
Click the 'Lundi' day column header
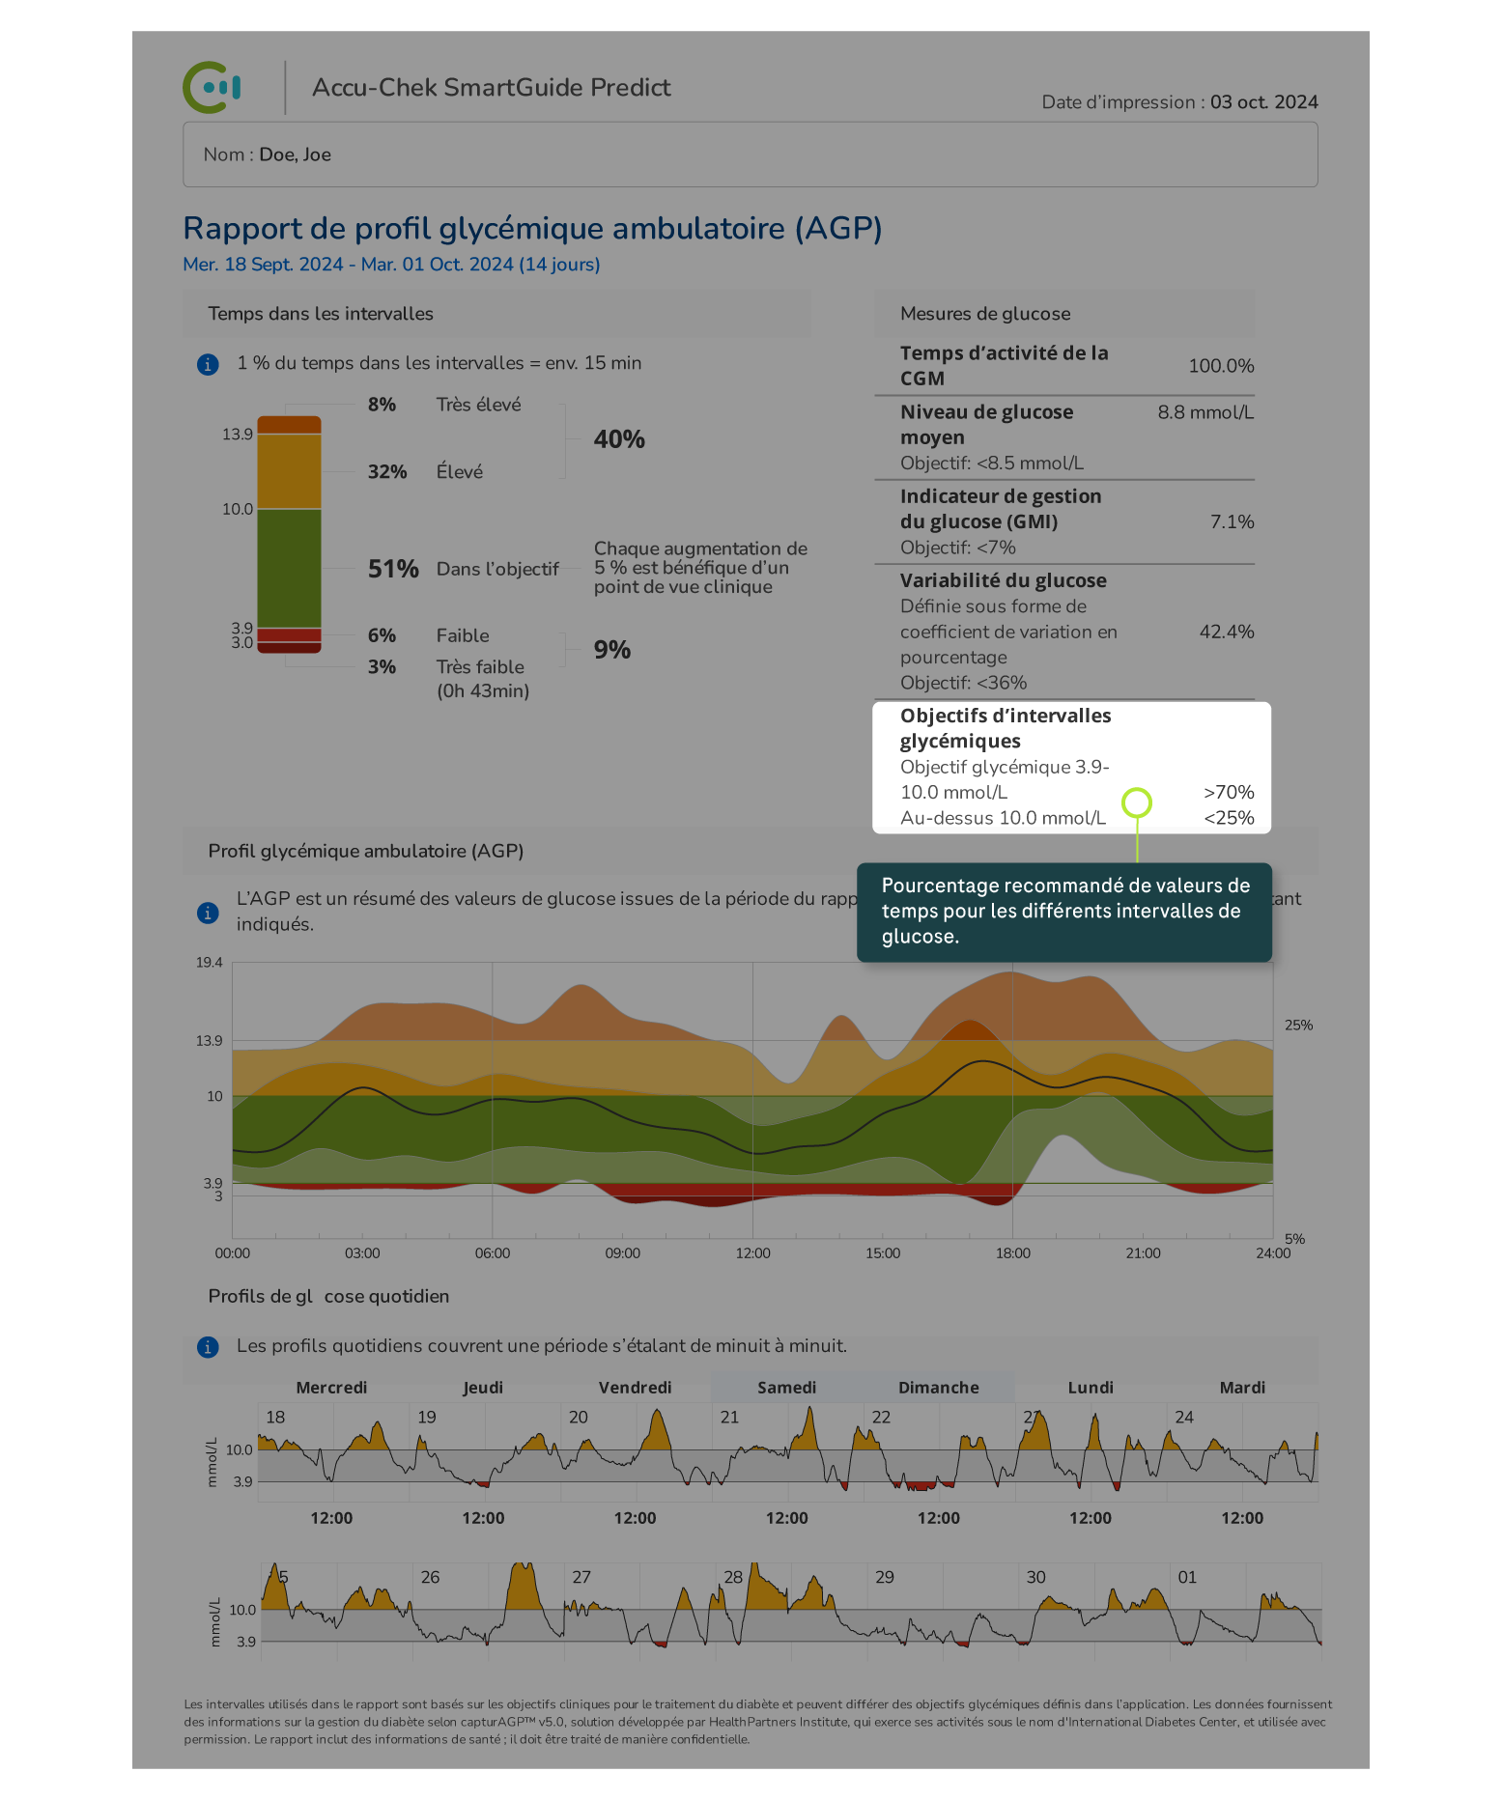click(1091, 1388)
